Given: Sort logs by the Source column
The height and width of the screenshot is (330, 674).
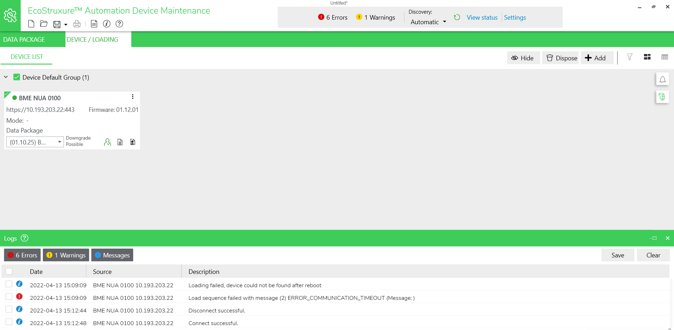Looking at the screenshot, I should (x=102, y=272).
